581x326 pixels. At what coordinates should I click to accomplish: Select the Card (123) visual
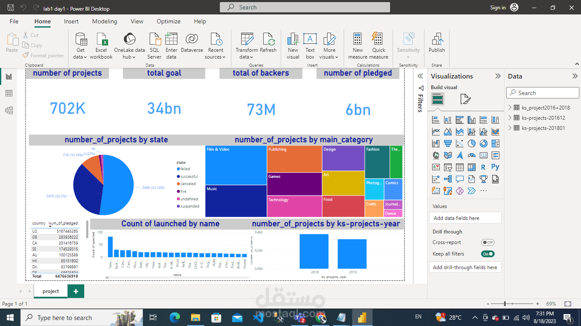click(x=483, y=155)
